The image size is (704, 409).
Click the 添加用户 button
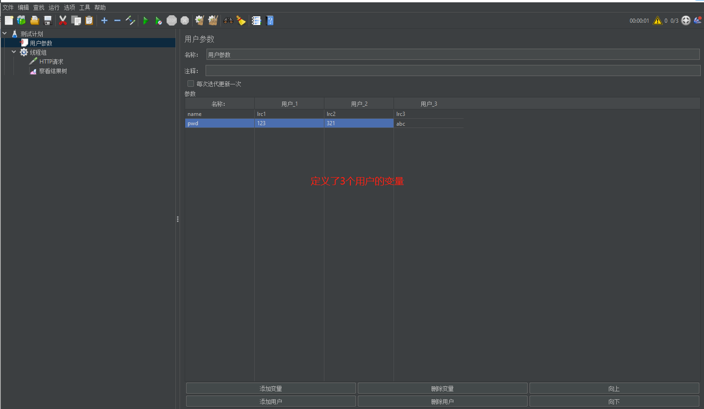click(271, 402)
